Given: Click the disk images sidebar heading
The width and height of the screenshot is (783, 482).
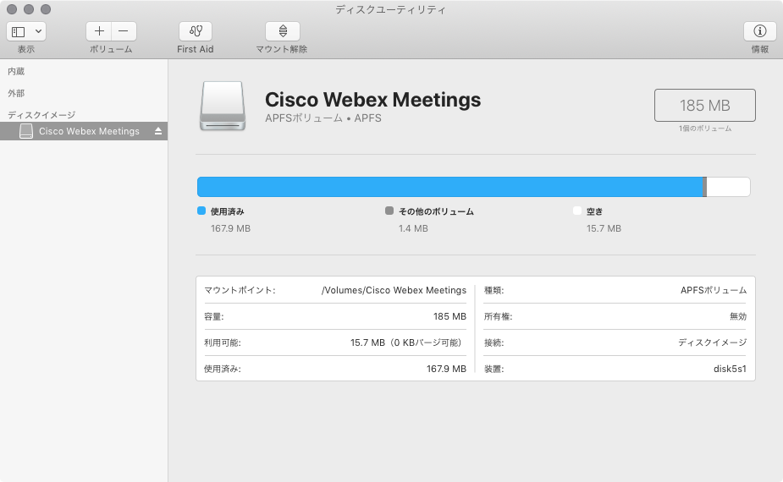Looking at the screenshot, I should pyautogui.click(x=41, y=114).
